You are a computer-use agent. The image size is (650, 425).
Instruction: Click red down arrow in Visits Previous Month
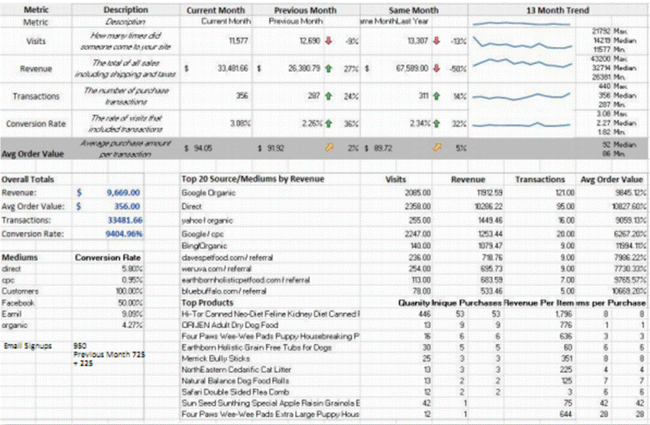click(x=330, y=40)
